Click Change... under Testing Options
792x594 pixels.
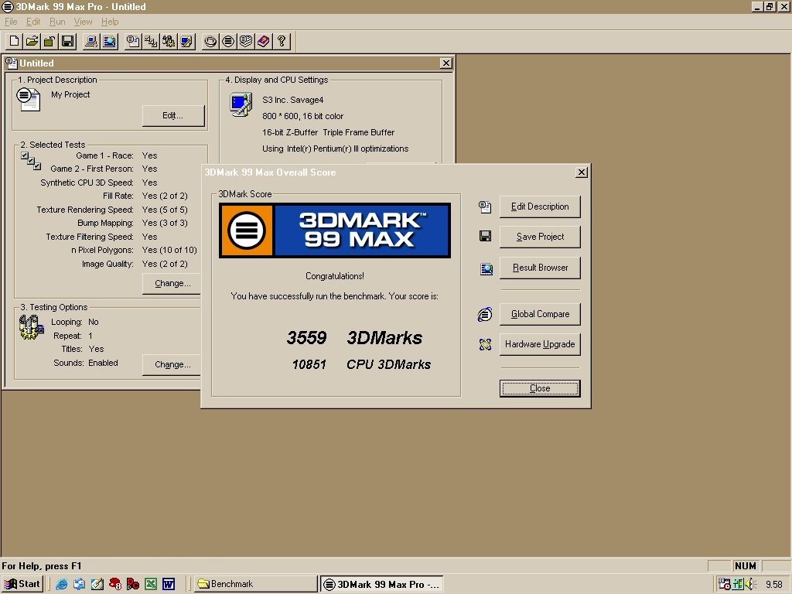click(x=172, y=365)
